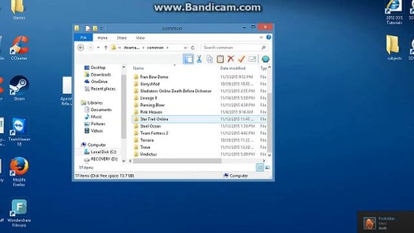The height and width of the screenshot is (233, 414).
Task: Expand the ribbon with the chevron
Action: 261,38
